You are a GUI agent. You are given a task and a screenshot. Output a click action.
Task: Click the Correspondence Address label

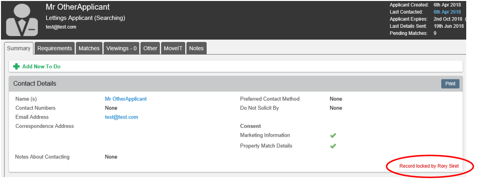[45, 126]
